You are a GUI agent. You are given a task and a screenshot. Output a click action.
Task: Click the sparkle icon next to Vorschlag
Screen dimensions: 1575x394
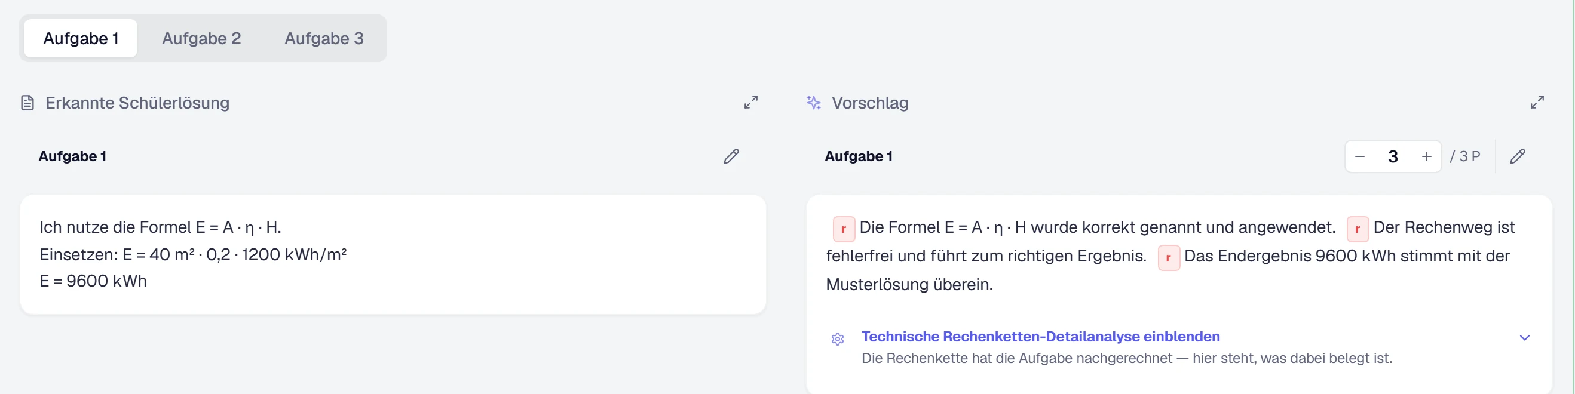click(x=814, y=103)
